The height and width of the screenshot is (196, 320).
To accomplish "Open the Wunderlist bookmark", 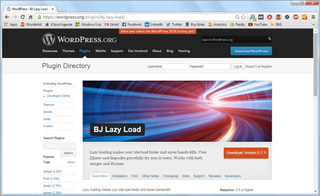I will pos(31,25).
